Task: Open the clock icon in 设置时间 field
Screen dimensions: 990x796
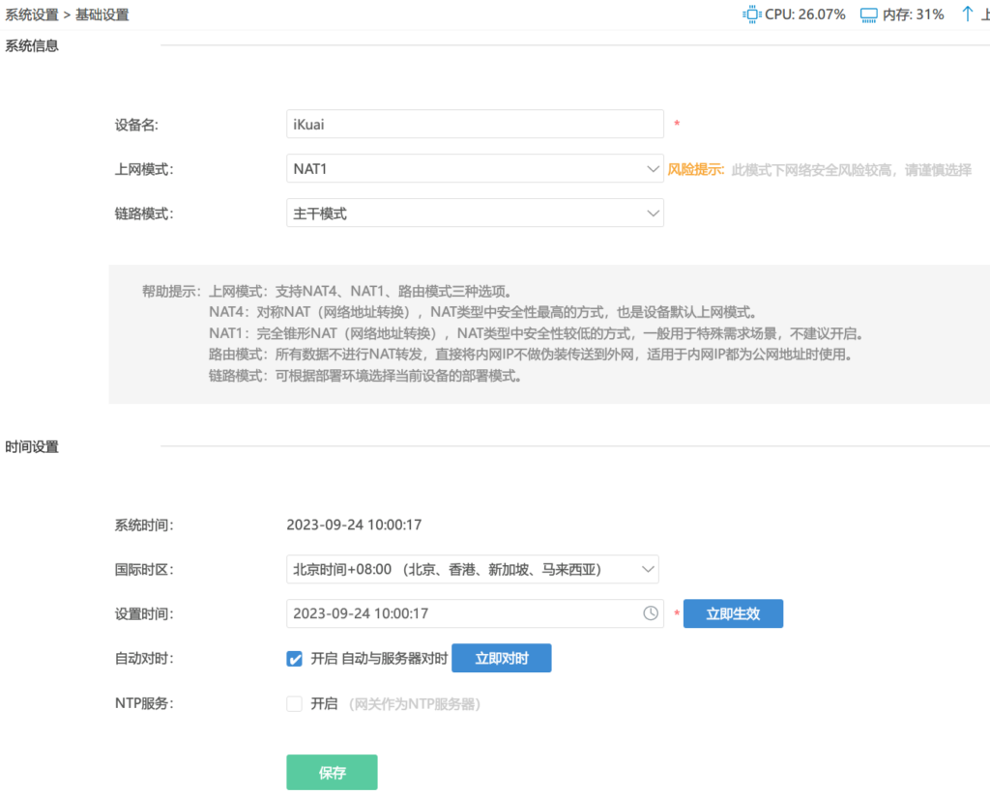Action: (x=651, y=613)
